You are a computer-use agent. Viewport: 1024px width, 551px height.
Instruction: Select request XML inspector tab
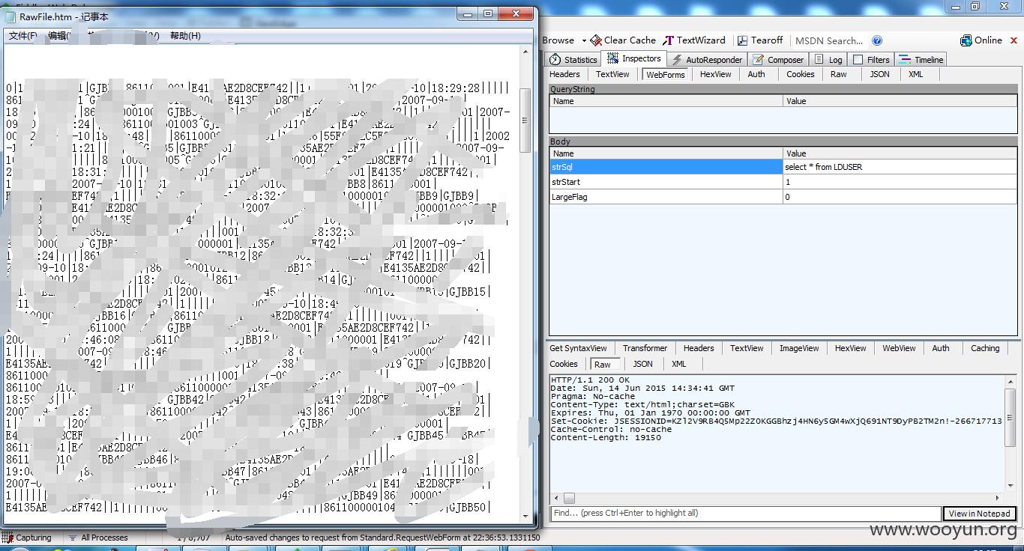[x=916, y=74]
